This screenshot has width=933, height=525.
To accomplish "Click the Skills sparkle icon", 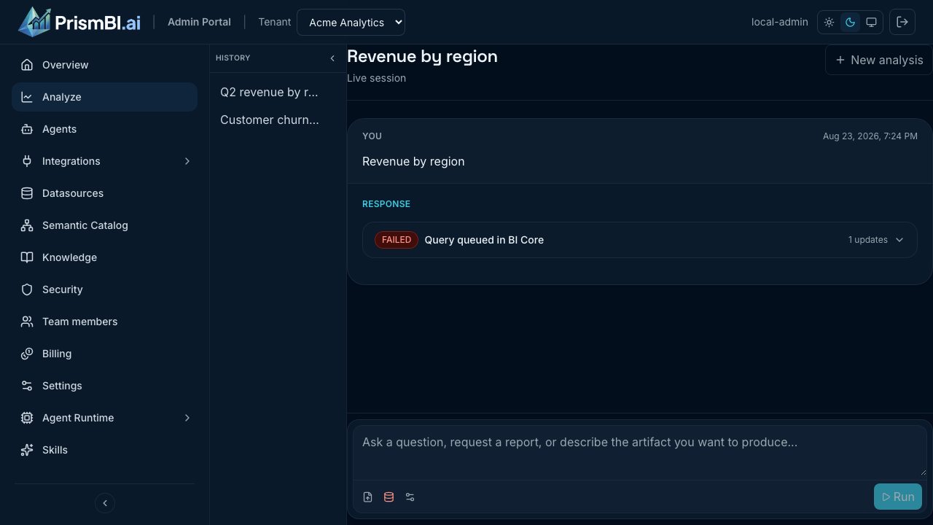I will click(27, 450).
